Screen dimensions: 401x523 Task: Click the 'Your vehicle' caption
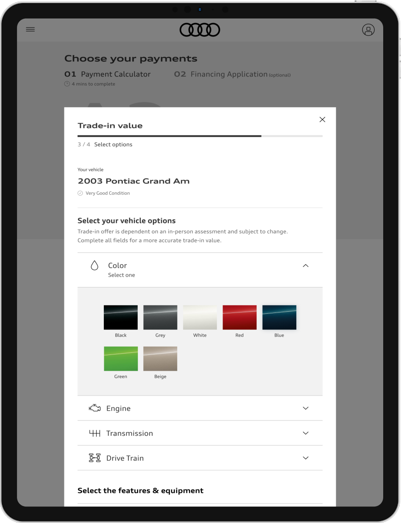[90, 169]
